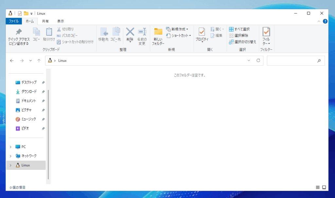The width and height of the screenshot is (335, 198).
Task: Switch to details view in status bar
Action: 318,188
